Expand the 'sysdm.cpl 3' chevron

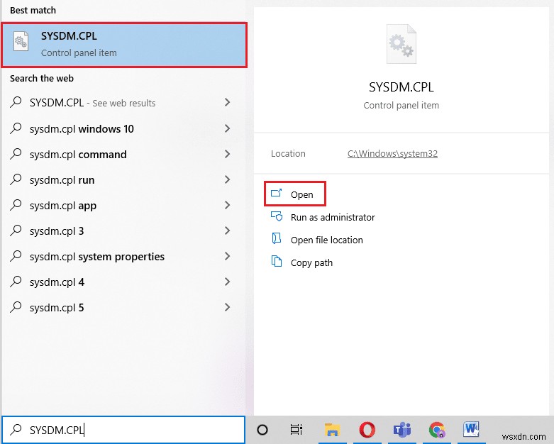(227, 231)
